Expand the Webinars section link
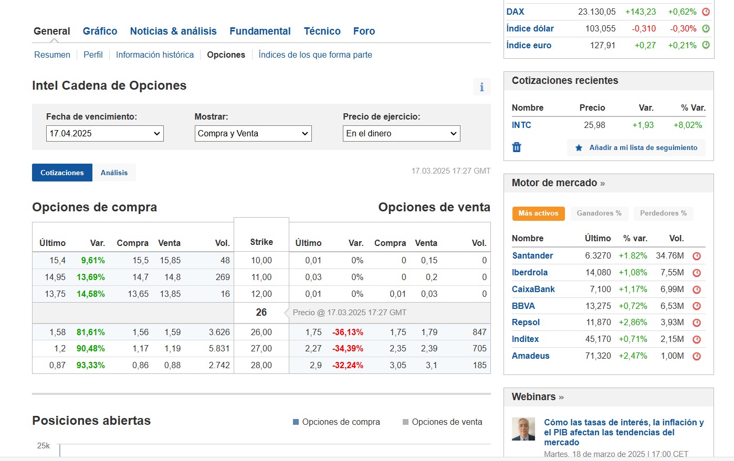Viewport: 734px width, 461px height. (x=538, y=397)
